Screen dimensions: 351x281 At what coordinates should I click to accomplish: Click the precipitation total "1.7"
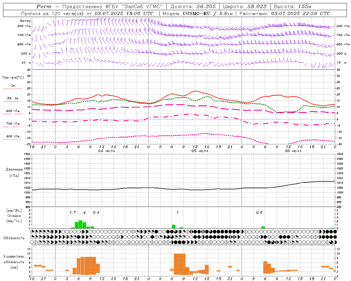pos(73,213)
